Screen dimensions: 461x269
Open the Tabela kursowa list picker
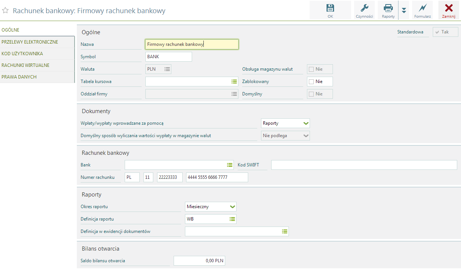coord(234,82)
